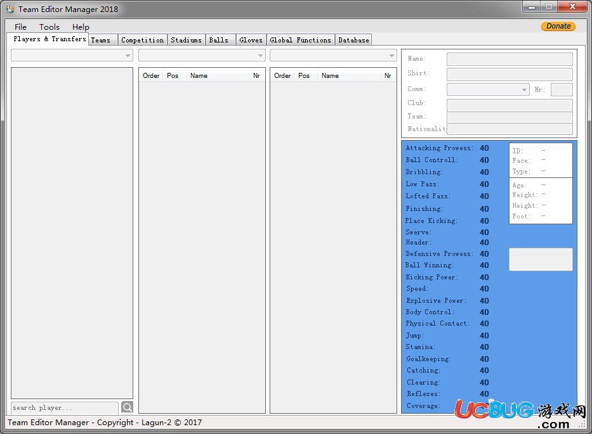This screenshot has height=434, width=592.
Task: Click the Kicking Power value 40
Action: [x=484, y=278]
